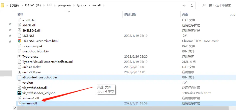The height and width of the screenshot is (110, 236).
Task: Refresh the install folder view
Action: coord(192,5)
